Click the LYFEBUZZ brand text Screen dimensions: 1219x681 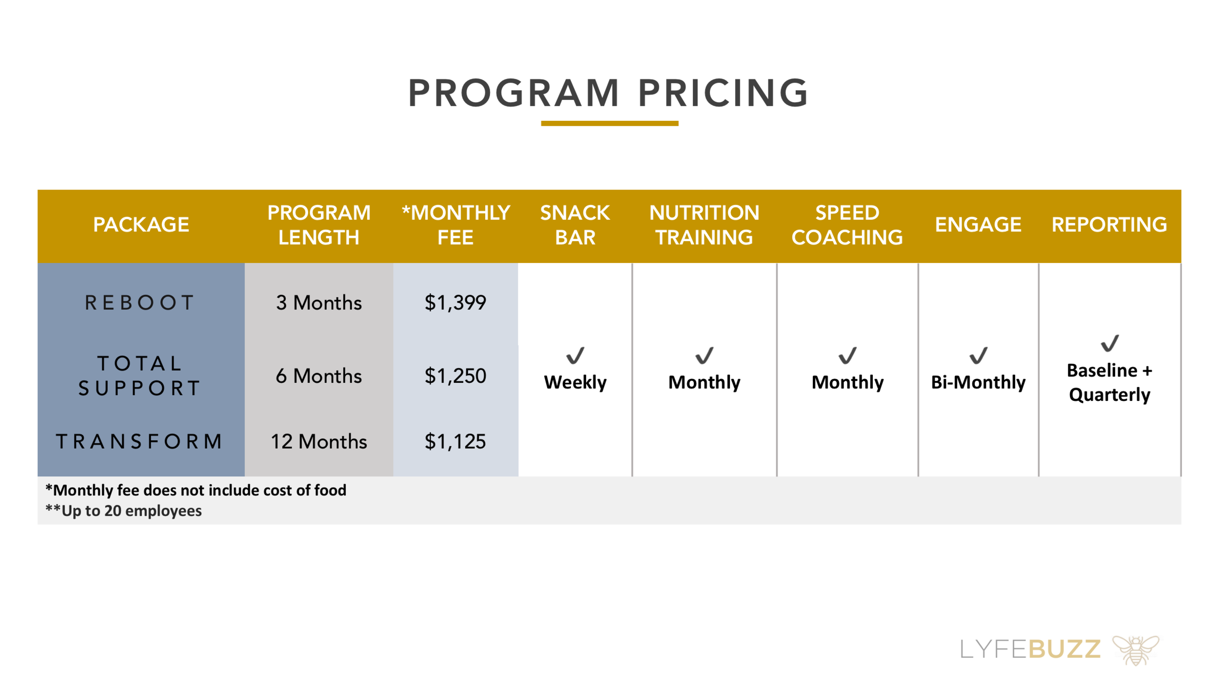pos(1030,650)
